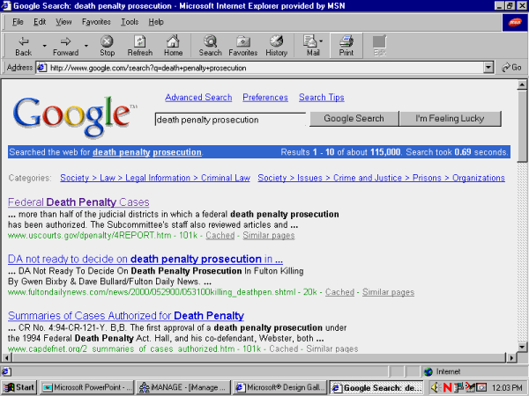The image size is (529, 396).
Task: Open the Forward button history dropdown arrow
Action: click(84, 41)
